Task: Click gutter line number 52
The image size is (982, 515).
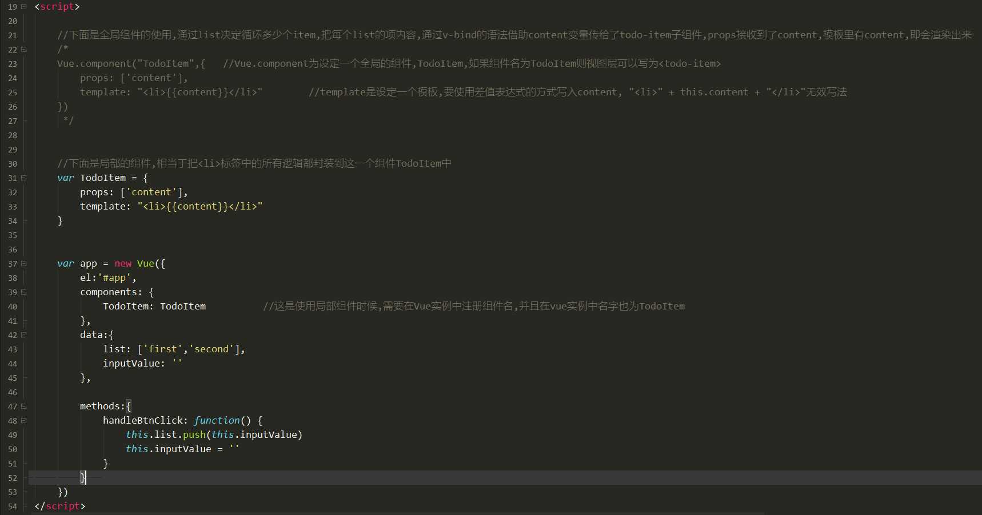Action: pyautogui.click(x=13, y=478)
